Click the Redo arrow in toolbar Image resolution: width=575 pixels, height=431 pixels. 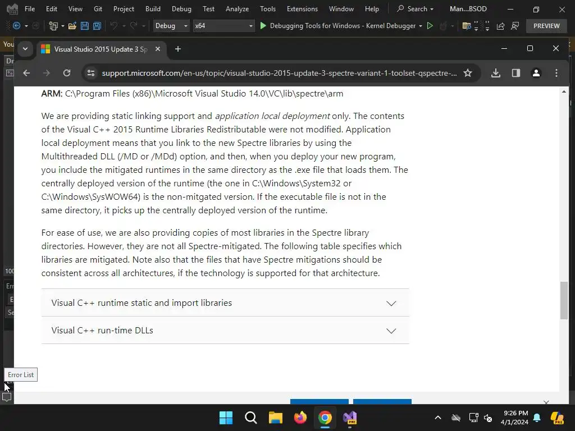[134, 26]
